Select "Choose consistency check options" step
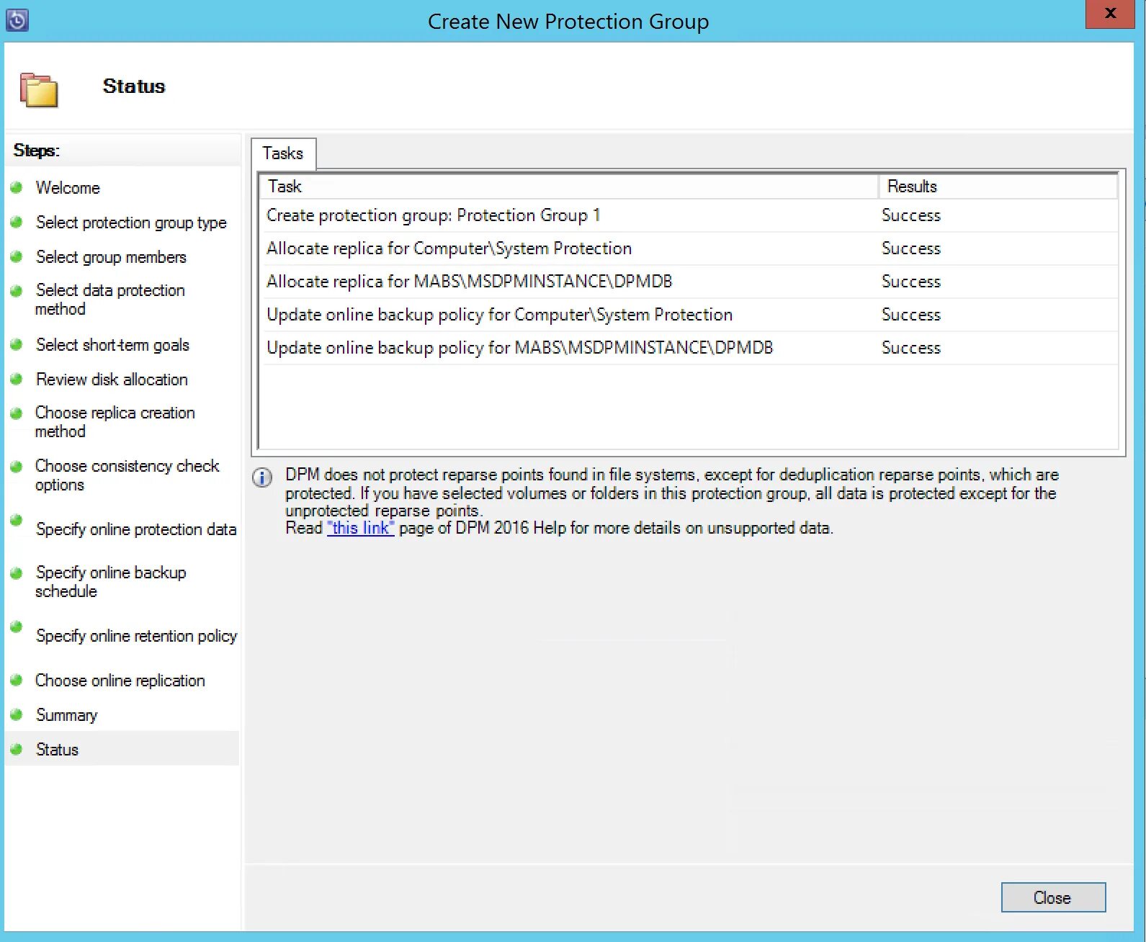The width and height of the screenshot is (1146, 942). (127, 475)
